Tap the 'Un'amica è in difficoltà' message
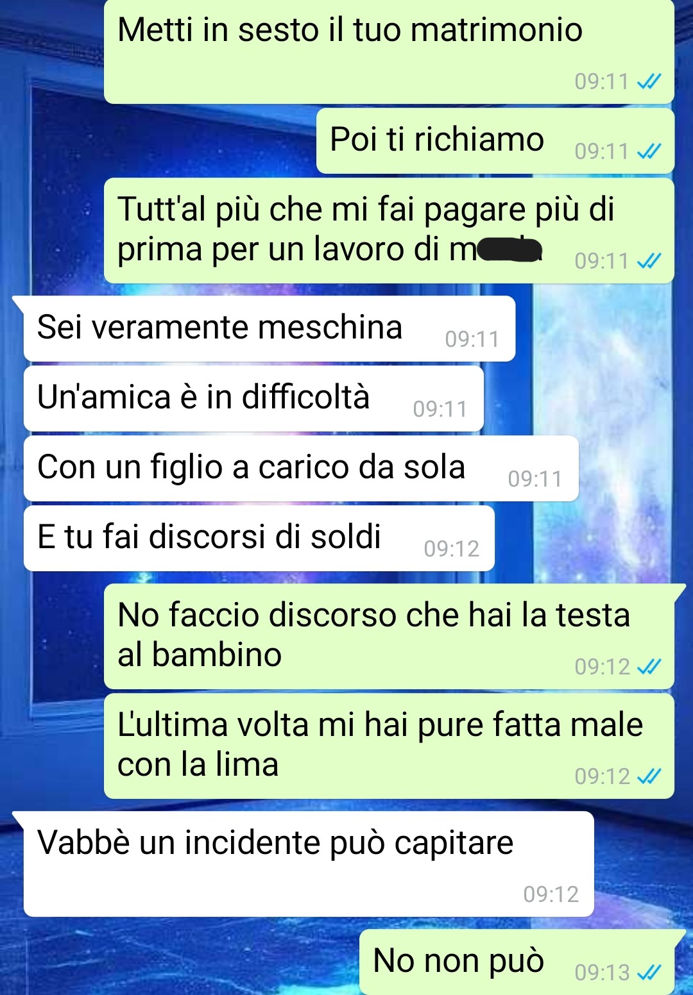This screenshot has height=995, width=693. coord(253,398)
